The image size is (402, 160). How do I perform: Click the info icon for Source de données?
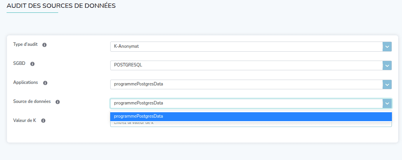pos(57,102)
